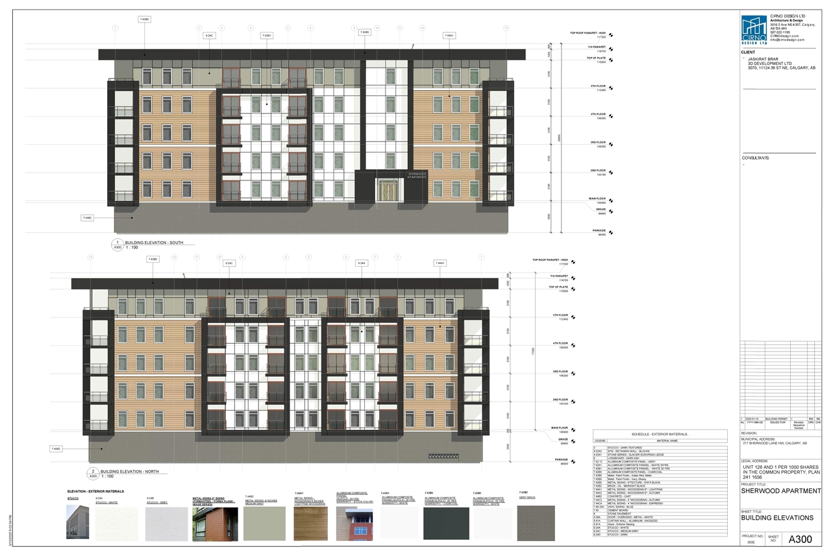Click the BUILDING ELEVATION - NORTH view title

[x=129, y=472]
